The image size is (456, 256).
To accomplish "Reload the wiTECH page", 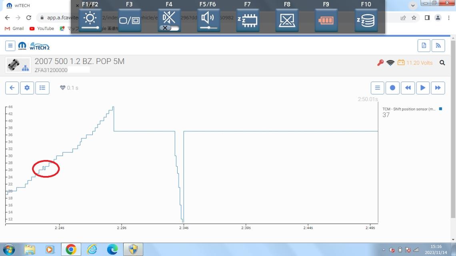I will tap(28, 18).
